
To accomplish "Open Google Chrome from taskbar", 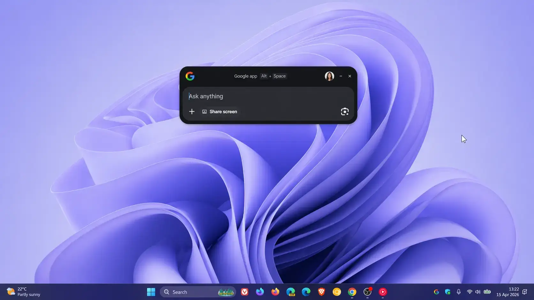I will 352,292.
